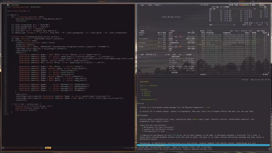Select the 'systemd-journal' process row, pid 546
The height and width of the screenshot is (153, 272).
[233, 39]
